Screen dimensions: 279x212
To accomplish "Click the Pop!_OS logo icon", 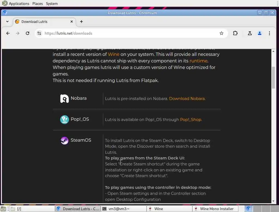I will [x=64, y=119].
